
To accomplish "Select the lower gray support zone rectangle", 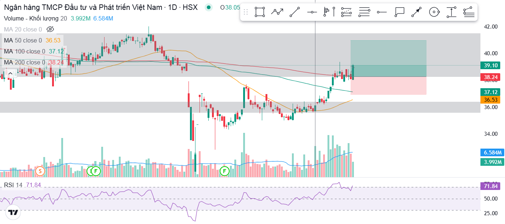I will coord(240,107).
